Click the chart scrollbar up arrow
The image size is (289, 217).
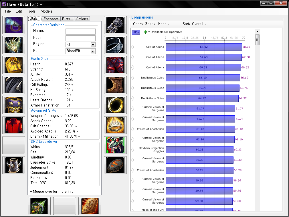[x=257, y=31]
